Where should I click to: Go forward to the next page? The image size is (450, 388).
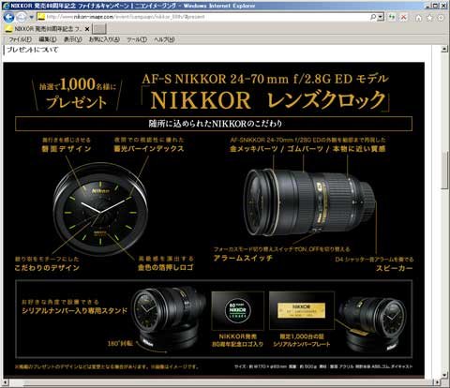click(x=21, y=17)
